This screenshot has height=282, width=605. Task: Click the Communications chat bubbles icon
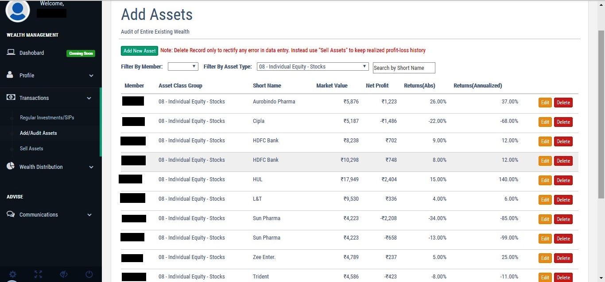click(11, 214)
